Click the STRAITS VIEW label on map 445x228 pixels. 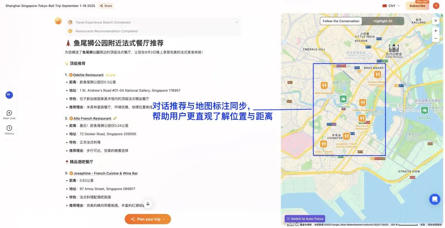(x=409, y=172)
